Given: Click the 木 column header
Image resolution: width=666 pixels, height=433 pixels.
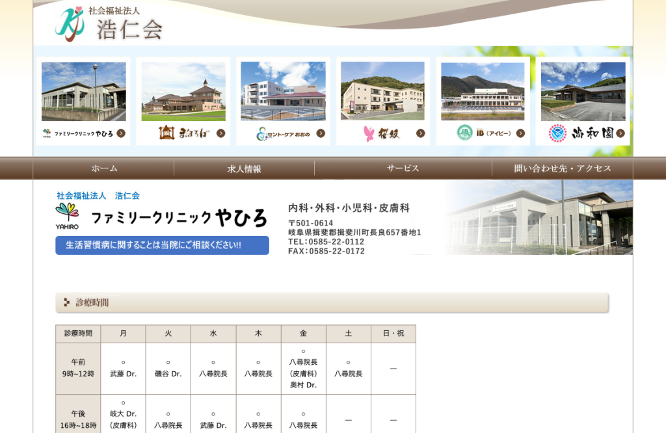Looking at the screenshot, I should point(258,334).
